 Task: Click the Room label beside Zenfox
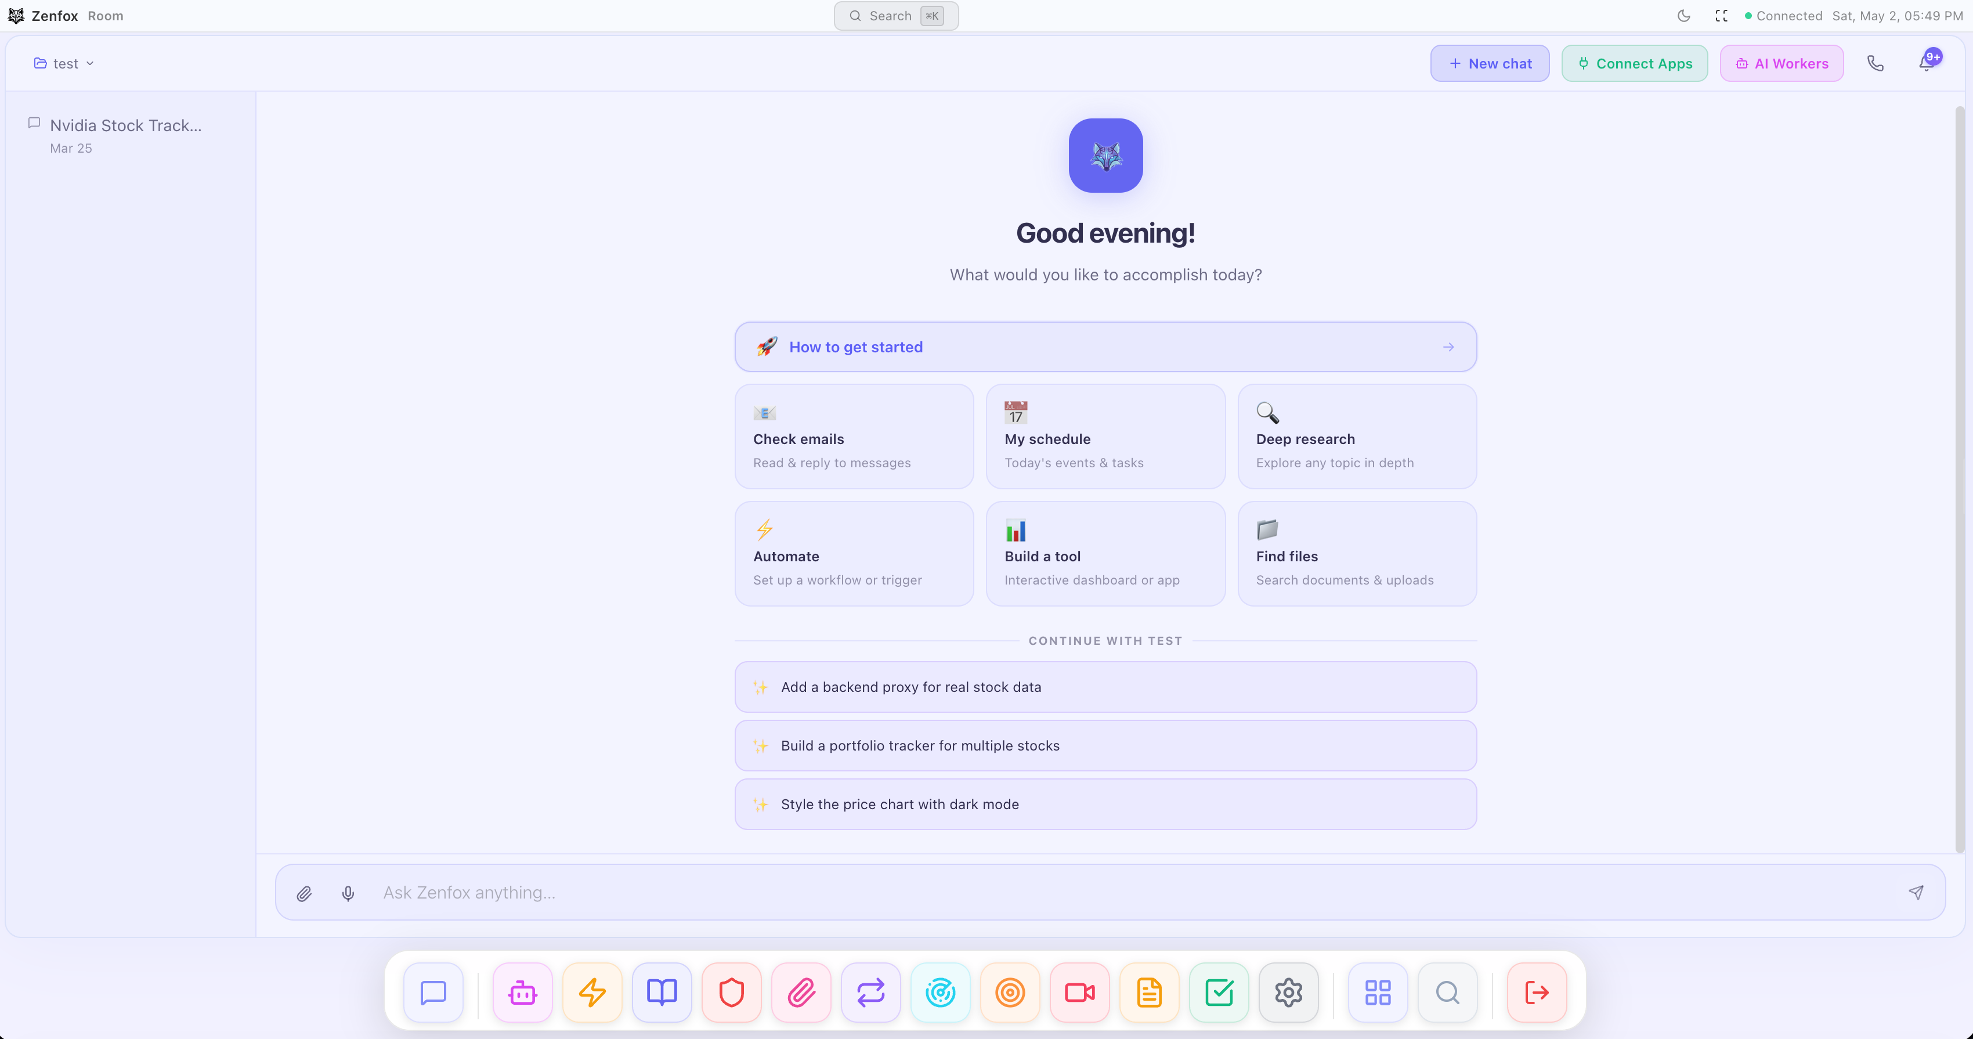(x=105, y=15)
